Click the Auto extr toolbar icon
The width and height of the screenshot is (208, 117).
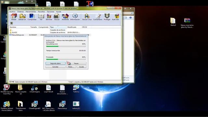(115, 17)
